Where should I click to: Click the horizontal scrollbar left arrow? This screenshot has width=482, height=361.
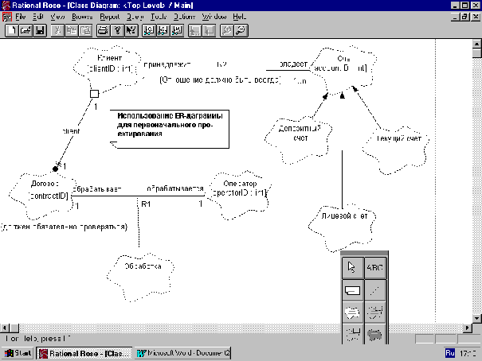click(6, 328)
